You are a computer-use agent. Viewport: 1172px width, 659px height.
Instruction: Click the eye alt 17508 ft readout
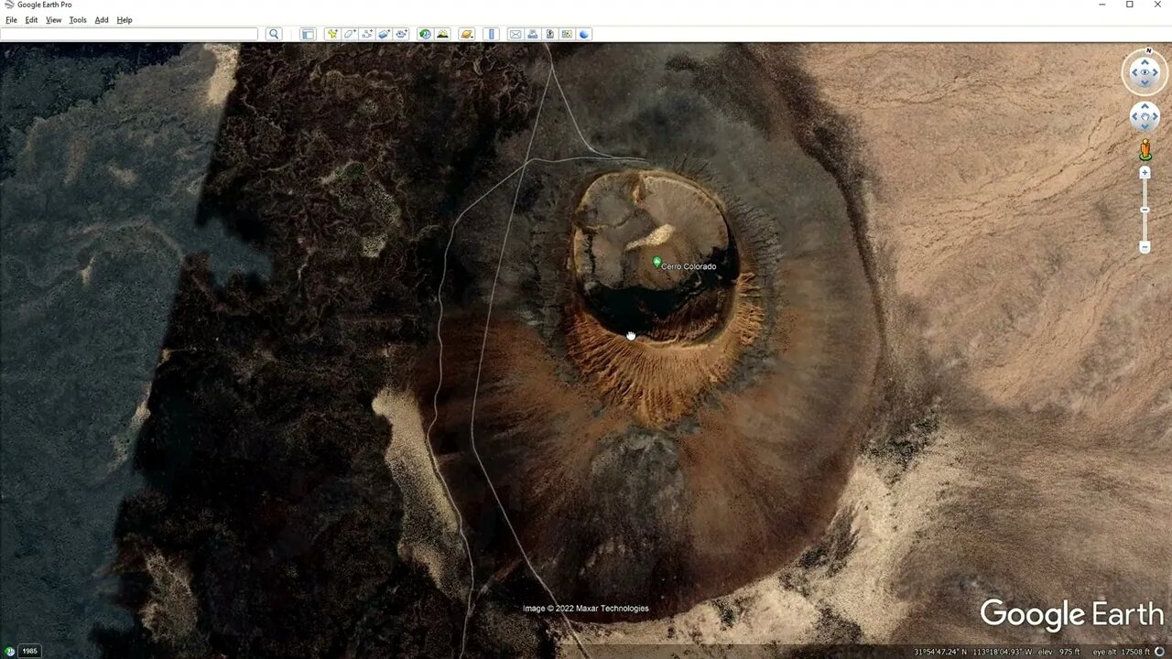(1120, 652)
